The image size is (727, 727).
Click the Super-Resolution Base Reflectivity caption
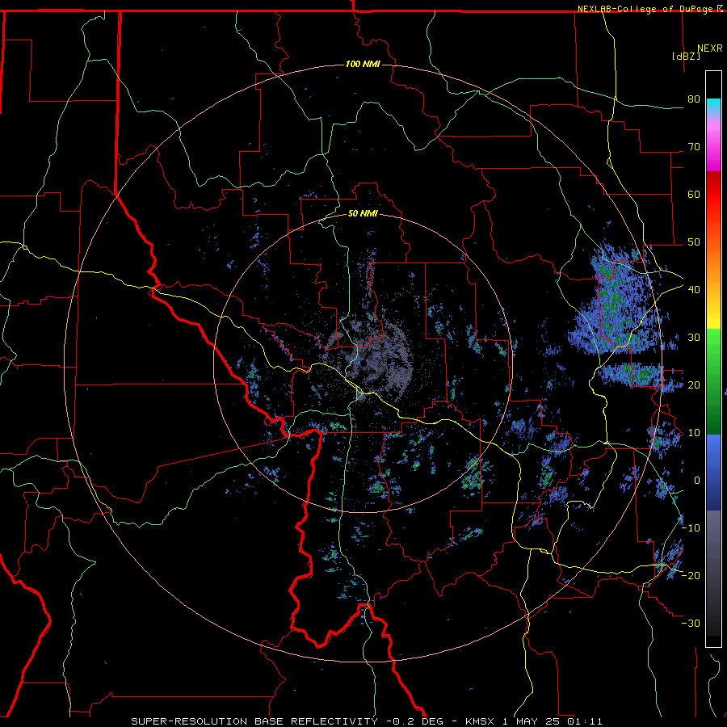point(254,721)
